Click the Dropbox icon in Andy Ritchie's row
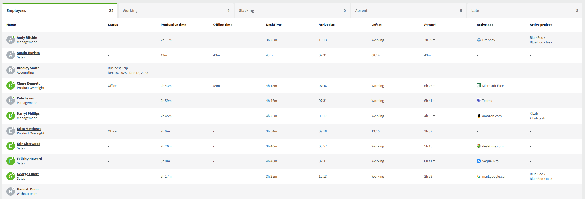Image resolution: width=585 pixels, height=199 pixels. (x=479, y=40)
